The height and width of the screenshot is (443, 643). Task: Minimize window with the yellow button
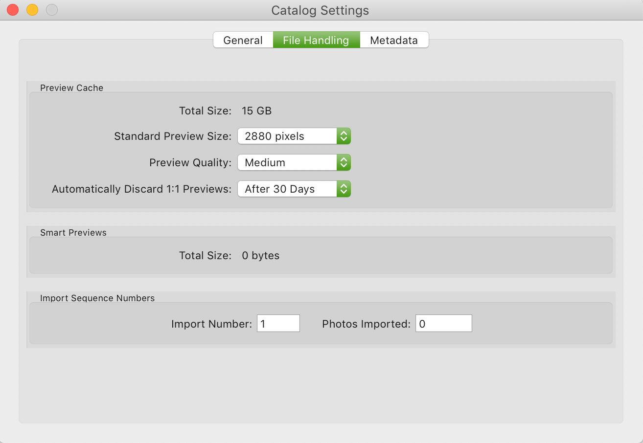coord(32,10)
